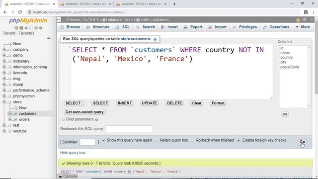Click the SELECT * button

point(74,103)
